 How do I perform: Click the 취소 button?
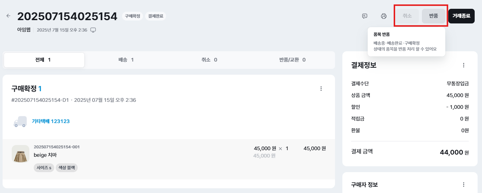(407, 16)
